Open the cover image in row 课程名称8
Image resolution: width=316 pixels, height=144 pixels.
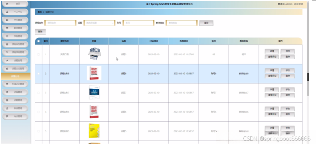94,73
